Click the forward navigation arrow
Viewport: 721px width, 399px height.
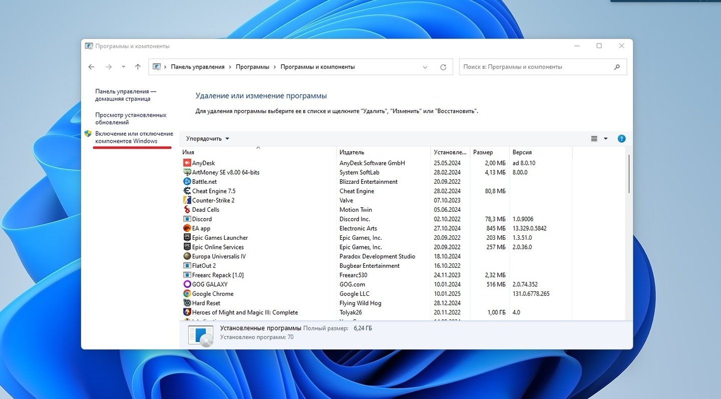coord(109,67)
